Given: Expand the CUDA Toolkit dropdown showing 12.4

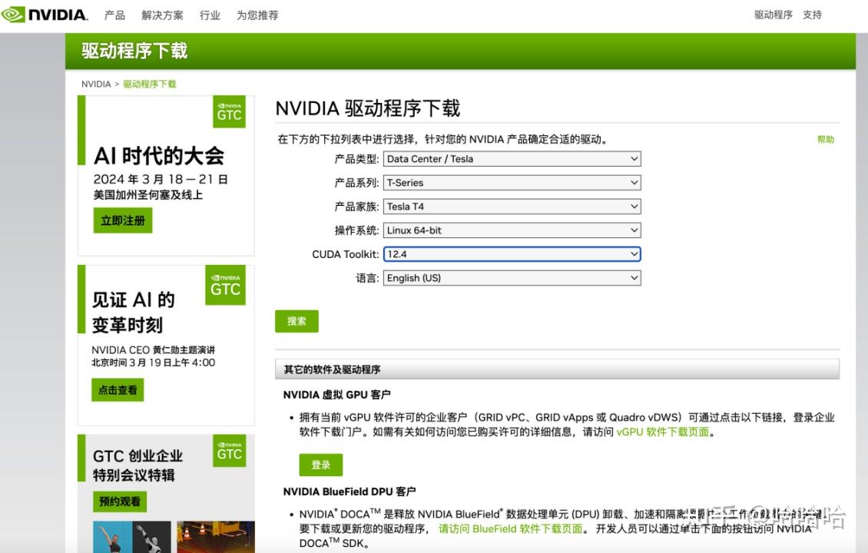Looking at the screenshot, I should pyautogui.click(x=512, y=254).
